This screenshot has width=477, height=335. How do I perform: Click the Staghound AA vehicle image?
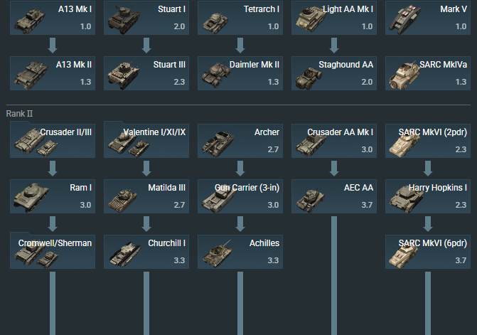click(309, 78)
